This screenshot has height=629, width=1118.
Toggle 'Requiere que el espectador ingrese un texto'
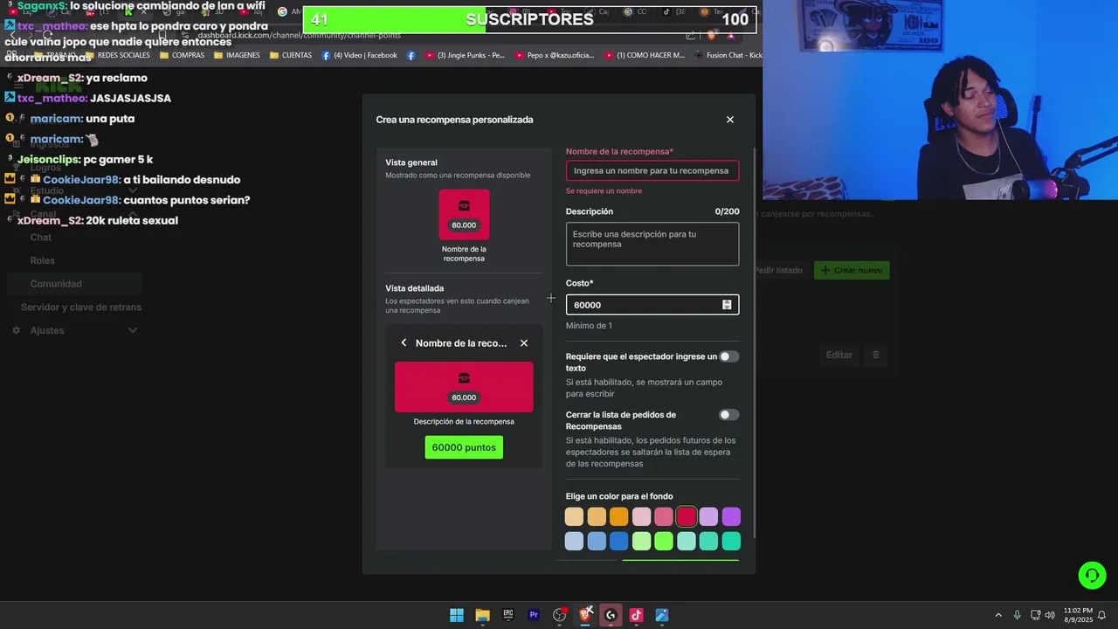click(x=728, y=356)
